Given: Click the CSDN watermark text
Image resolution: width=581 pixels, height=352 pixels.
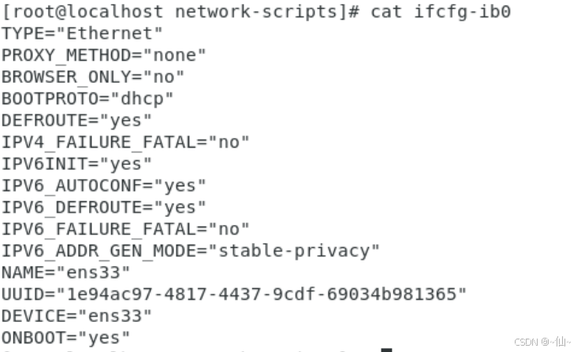Looking at the screenshot, I should pyautogui.click(x=542, y=341).
